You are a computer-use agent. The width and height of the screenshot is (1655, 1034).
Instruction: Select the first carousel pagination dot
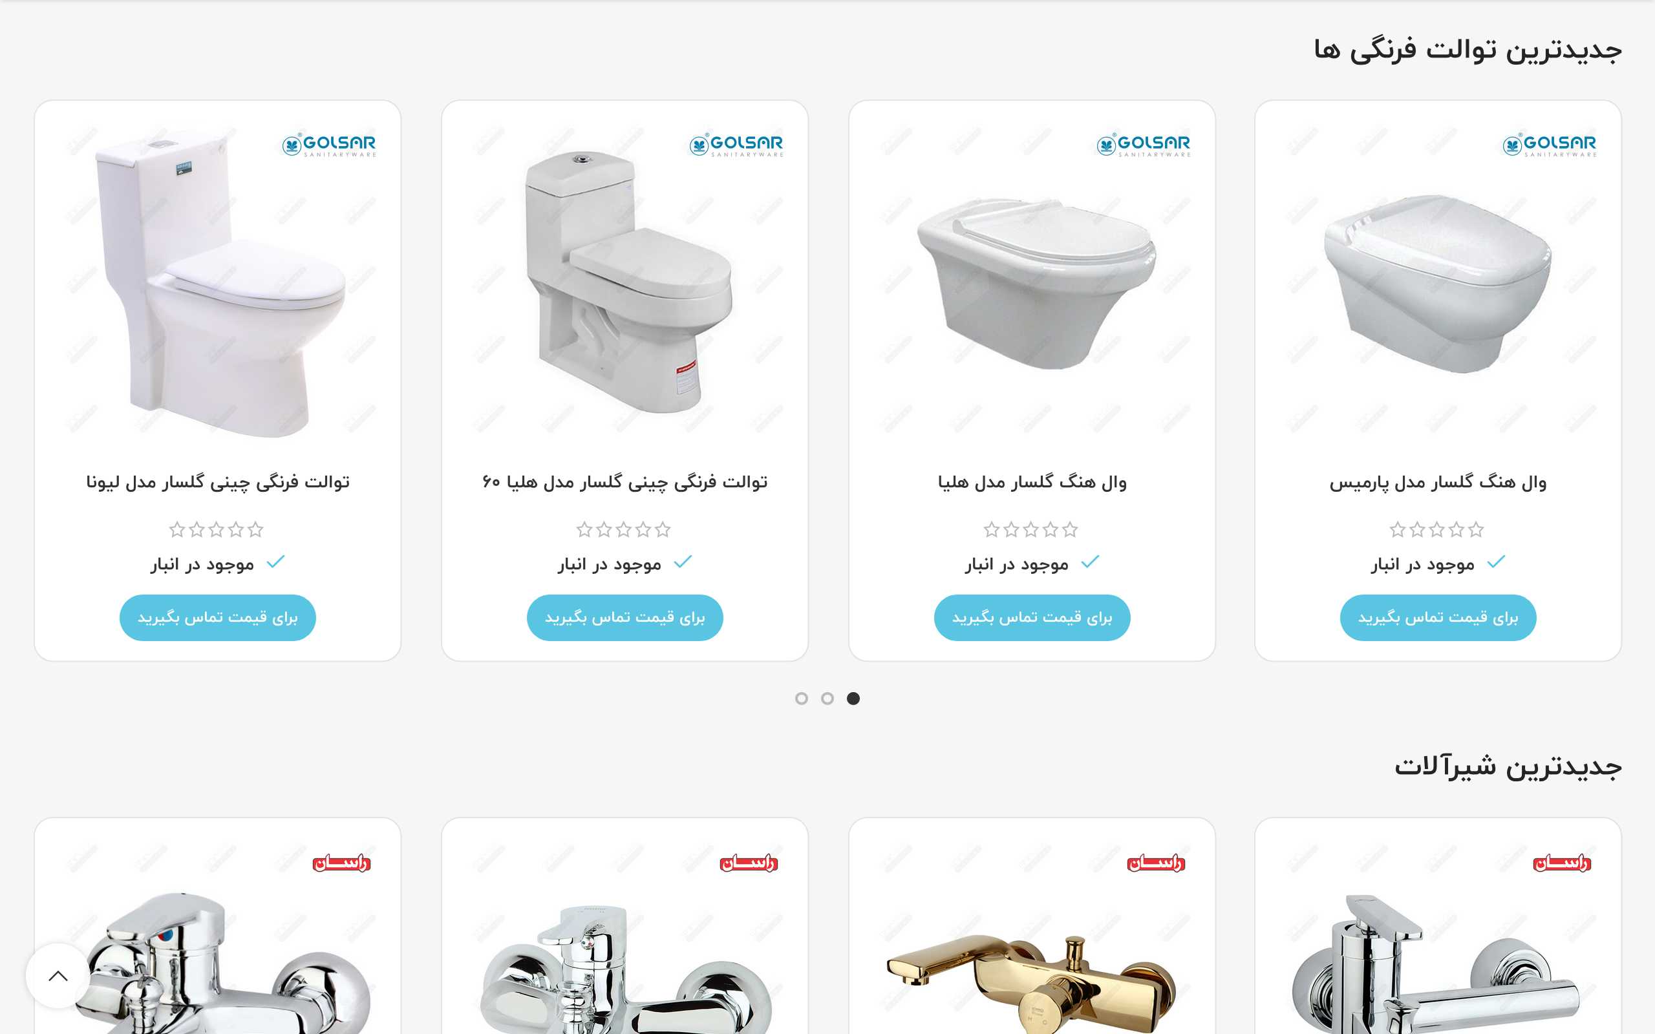802,698
